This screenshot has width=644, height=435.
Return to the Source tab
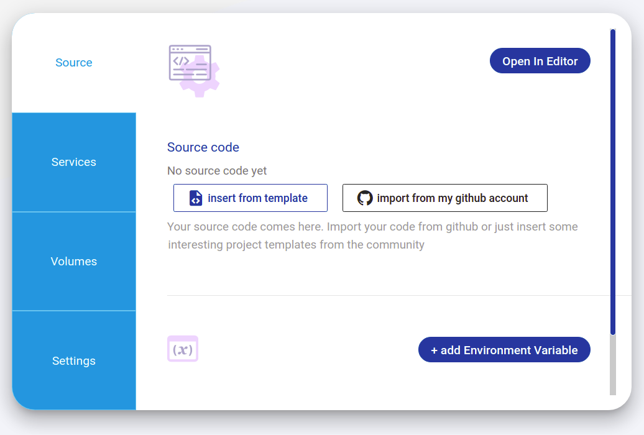(73, 62)
